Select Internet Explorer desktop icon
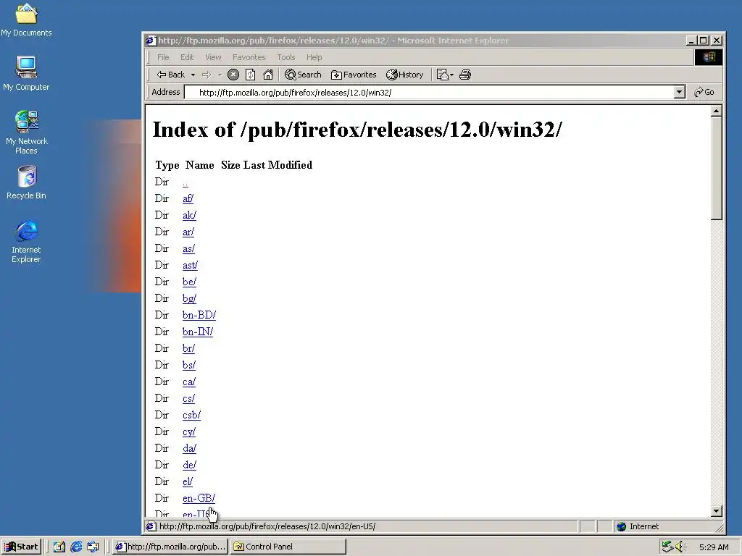742x556 pixels. (x=26, y=242)
